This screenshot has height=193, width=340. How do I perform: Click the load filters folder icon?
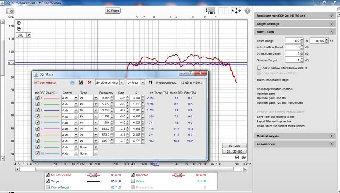72,82
